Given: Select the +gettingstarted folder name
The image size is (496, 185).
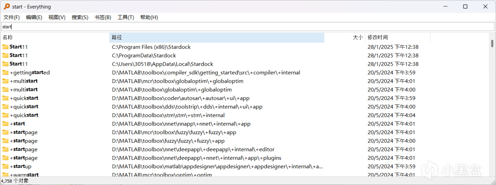Looking at the screenshot, I should click(30, 73).
